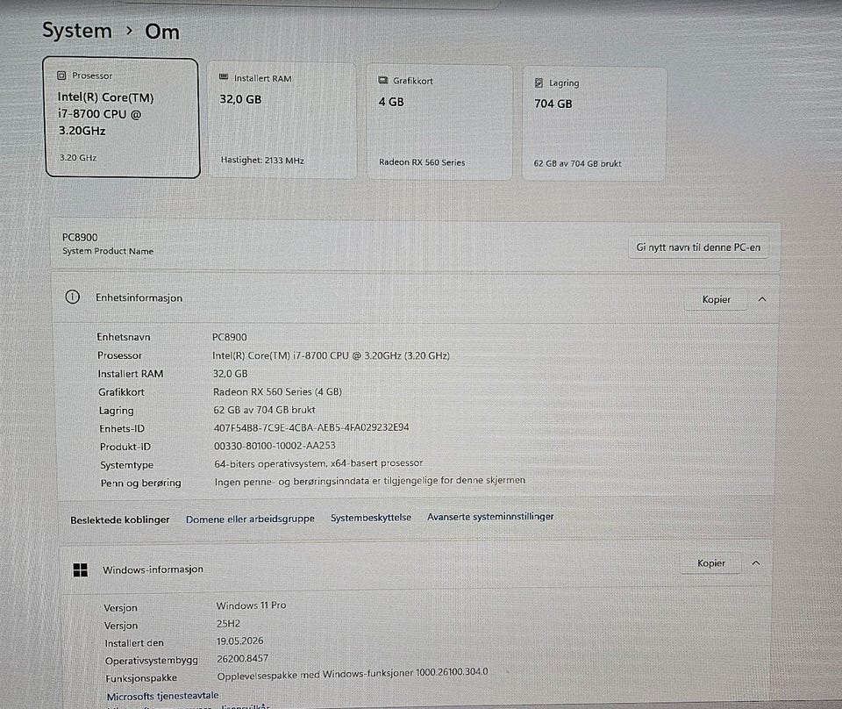This screenshot has width=842, height=709.
Task: Open 'Domene eller arbeidsgruppe' link
Action: click(x=250, y=519)
